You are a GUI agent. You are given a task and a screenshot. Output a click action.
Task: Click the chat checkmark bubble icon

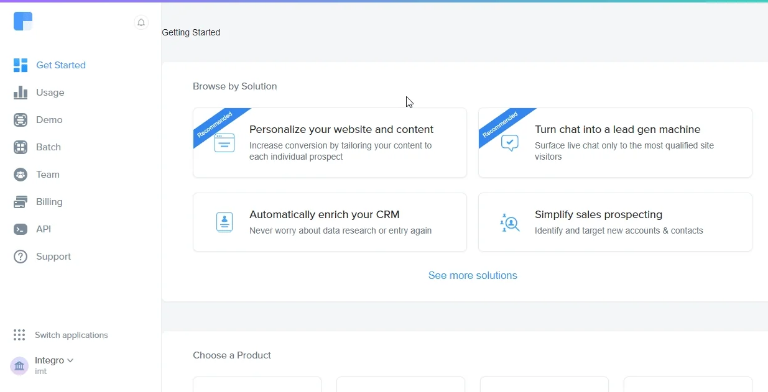(x=510, y=143)
